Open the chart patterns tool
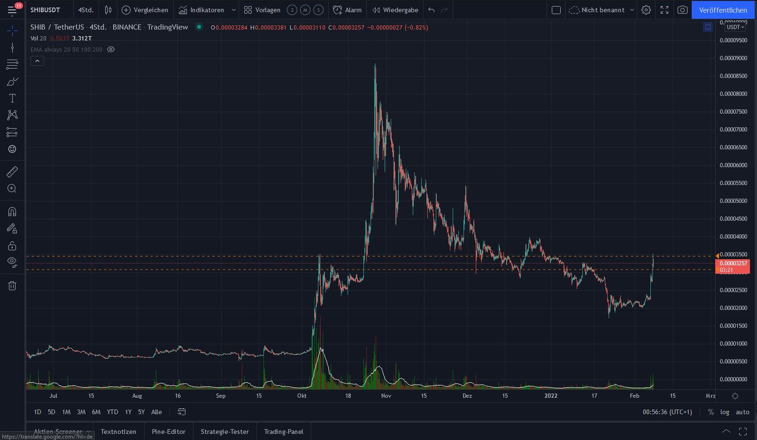The height and width of the screenshot is (440, 757). [x=12, y=115]
